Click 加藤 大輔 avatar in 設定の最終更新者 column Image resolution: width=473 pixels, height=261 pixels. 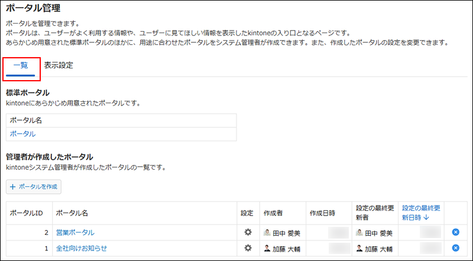coord(359,247)
